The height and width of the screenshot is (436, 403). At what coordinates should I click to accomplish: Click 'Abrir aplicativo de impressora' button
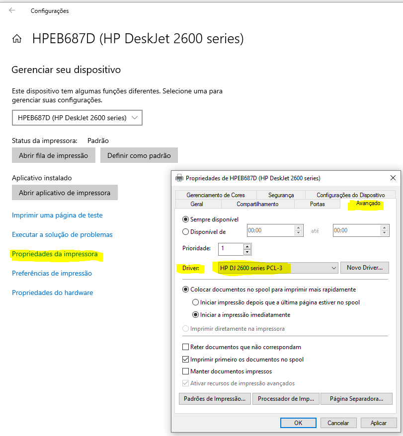[65, 192]
